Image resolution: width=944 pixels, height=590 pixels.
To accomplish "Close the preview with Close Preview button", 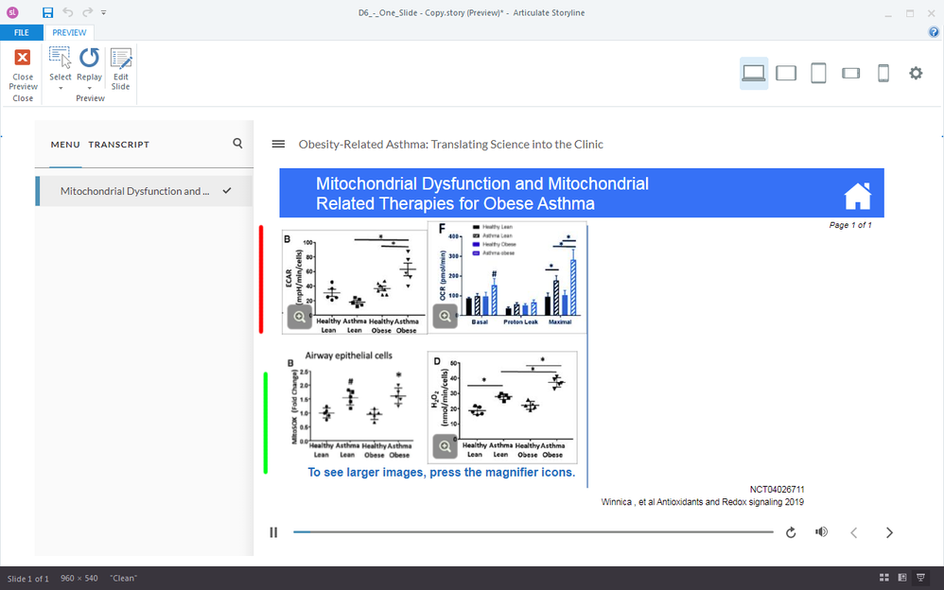I will coord(23,69).
